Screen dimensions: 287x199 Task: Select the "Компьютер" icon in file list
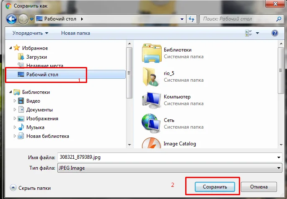point(151,100)
